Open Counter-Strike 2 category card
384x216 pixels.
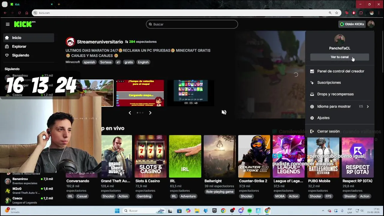254,156
